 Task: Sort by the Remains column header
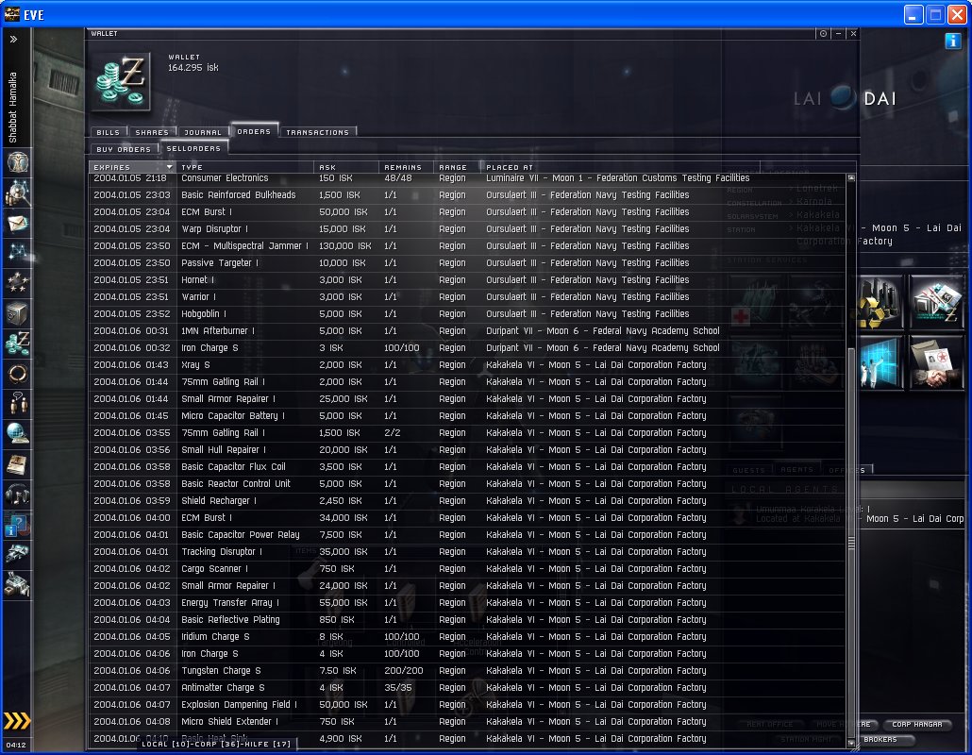coord(406,167)
